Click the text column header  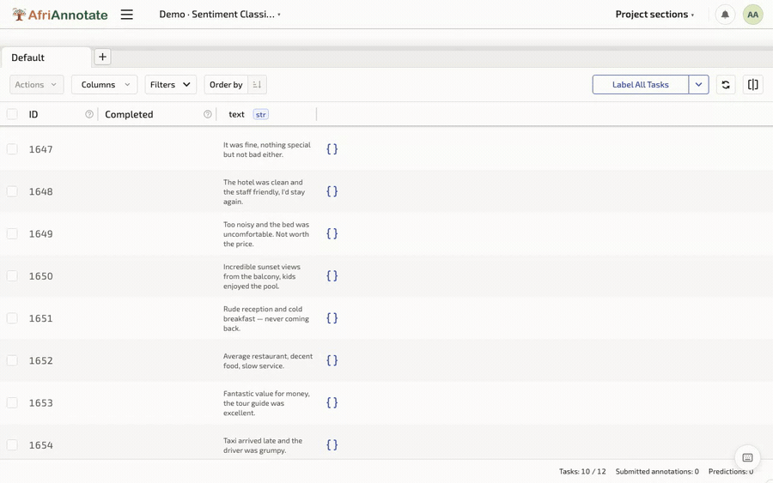point(236,114)
